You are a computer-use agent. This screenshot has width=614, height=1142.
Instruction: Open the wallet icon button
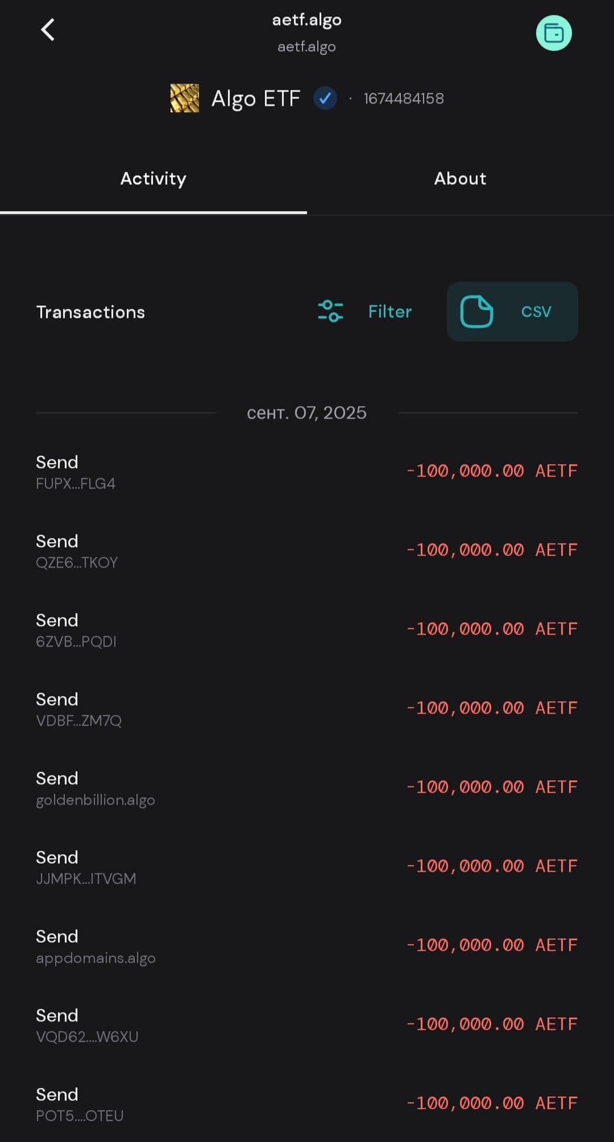tap(553, 33)
